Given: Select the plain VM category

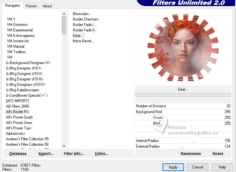Looking at the screenshot, I should click(x=10, y=57).
